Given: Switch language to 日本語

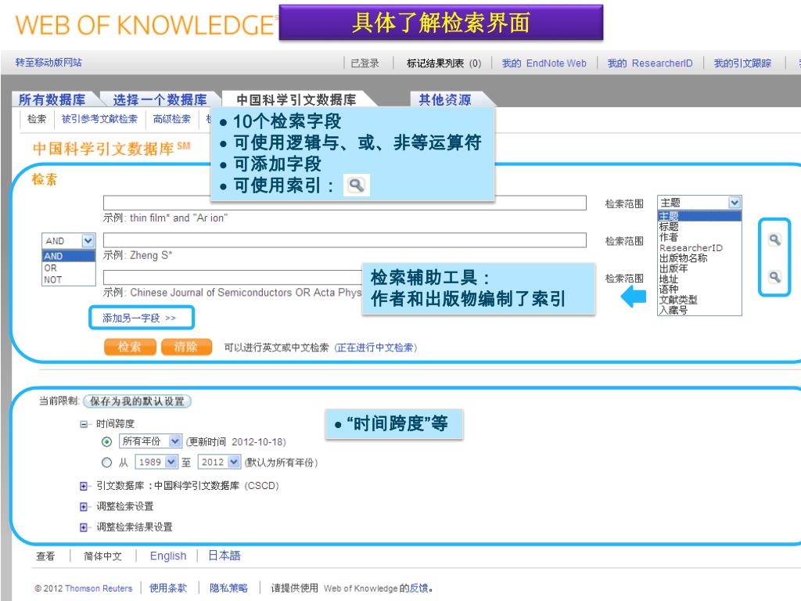Looking at the screenshot, I should pos(224,556).
